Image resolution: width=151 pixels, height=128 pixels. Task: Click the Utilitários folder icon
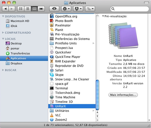[52, 111]
